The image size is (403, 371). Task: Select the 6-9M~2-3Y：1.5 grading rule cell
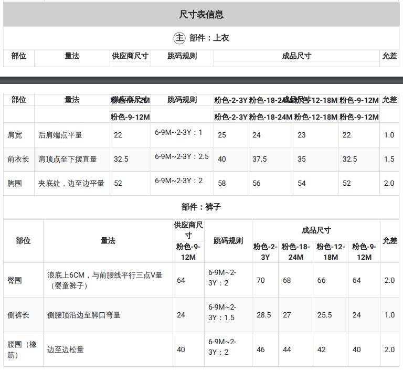[x=222, y=312]
